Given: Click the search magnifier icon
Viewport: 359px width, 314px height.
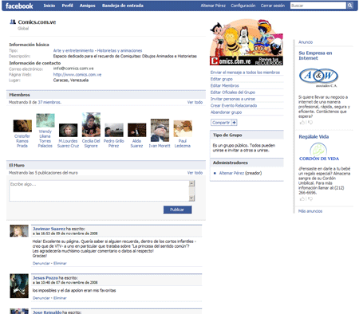Looking at the screenshot, I should 350,6.
